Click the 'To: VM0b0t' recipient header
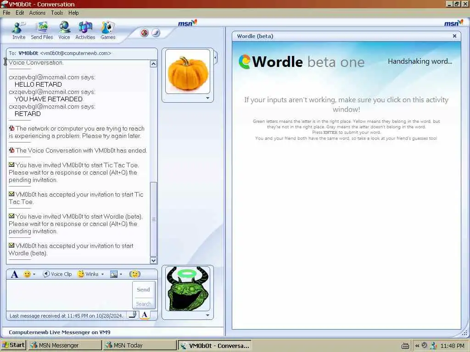 (60, 53)
